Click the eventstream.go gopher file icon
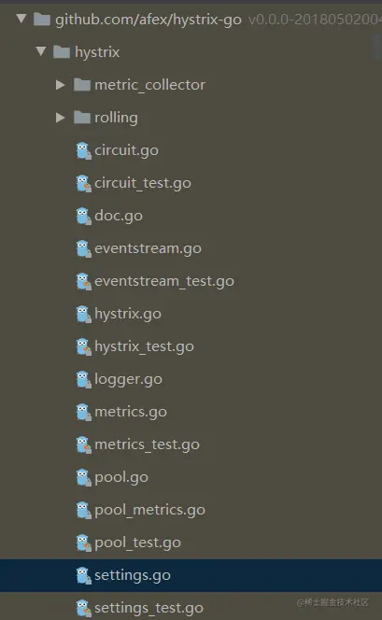The width and height of the screenshot is (382, 620). point(83,248)
